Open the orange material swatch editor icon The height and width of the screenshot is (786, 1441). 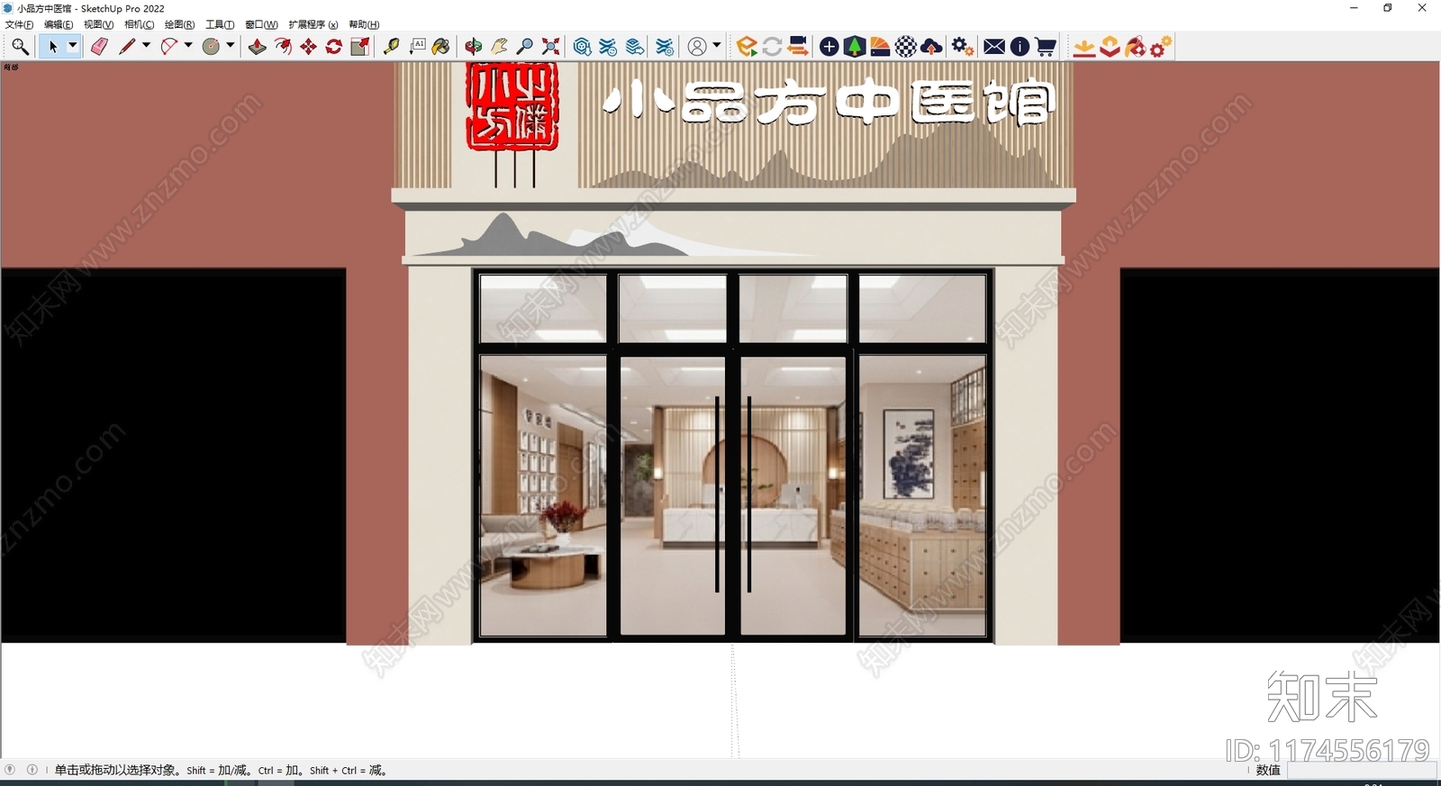pos(880,46)
